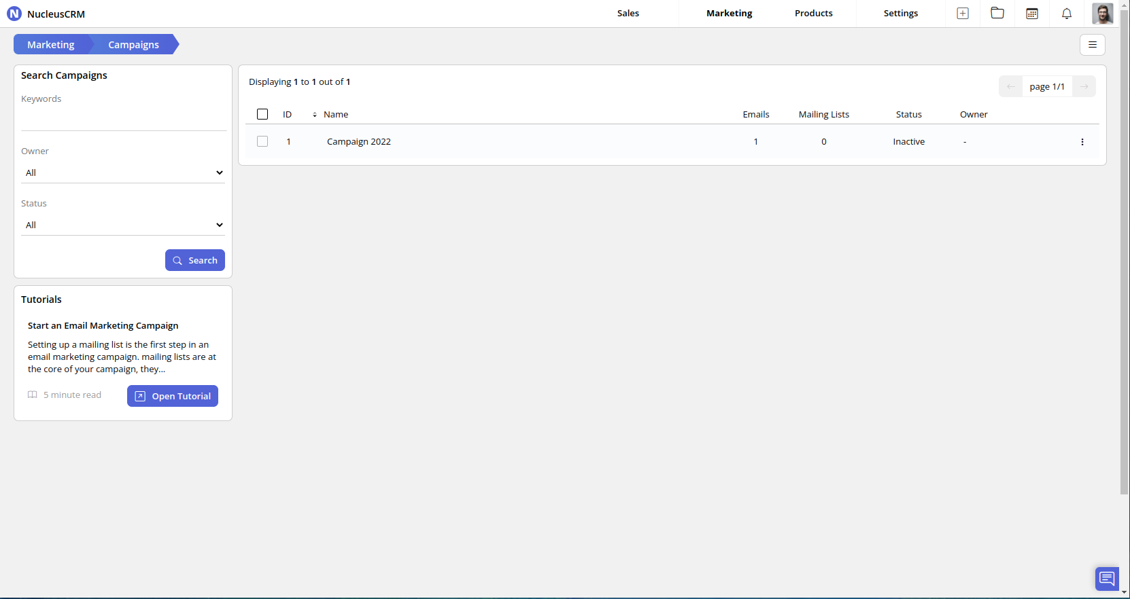Expand the Status filter dropdown
The height and width of the screenshot is (599, 1130).
tap(123, 225)
